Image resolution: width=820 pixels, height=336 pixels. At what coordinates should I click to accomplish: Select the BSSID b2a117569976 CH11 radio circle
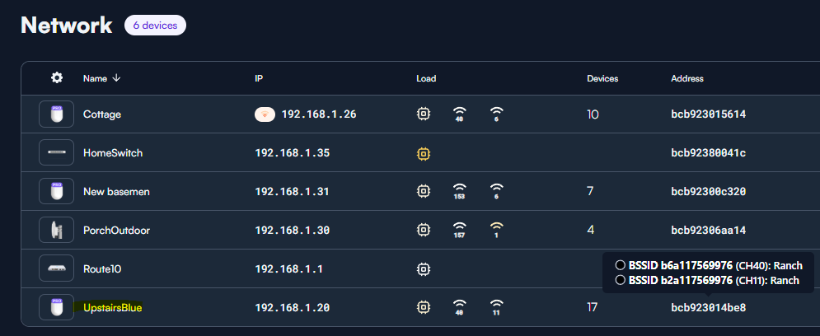[621, 280]
